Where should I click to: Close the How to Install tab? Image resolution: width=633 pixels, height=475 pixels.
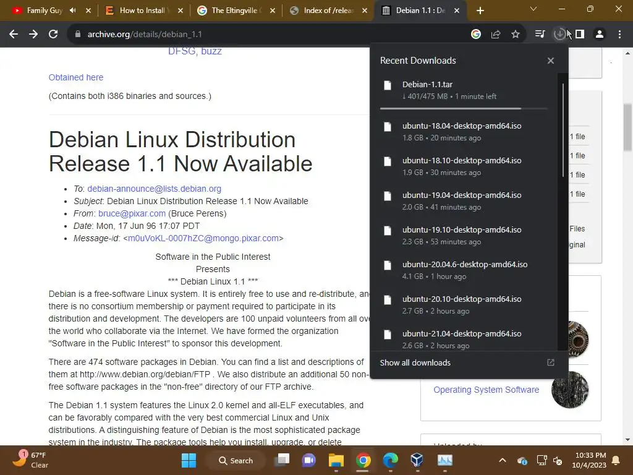coord(181,11)
